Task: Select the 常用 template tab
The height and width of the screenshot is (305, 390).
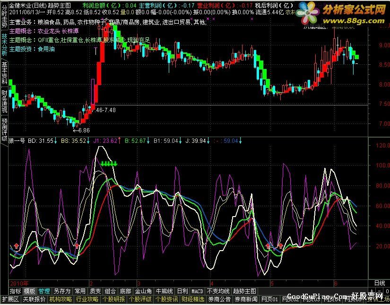Action: 80,291
